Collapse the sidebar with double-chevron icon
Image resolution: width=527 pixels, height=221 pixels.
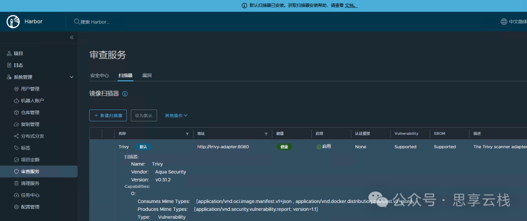[72, 37]
